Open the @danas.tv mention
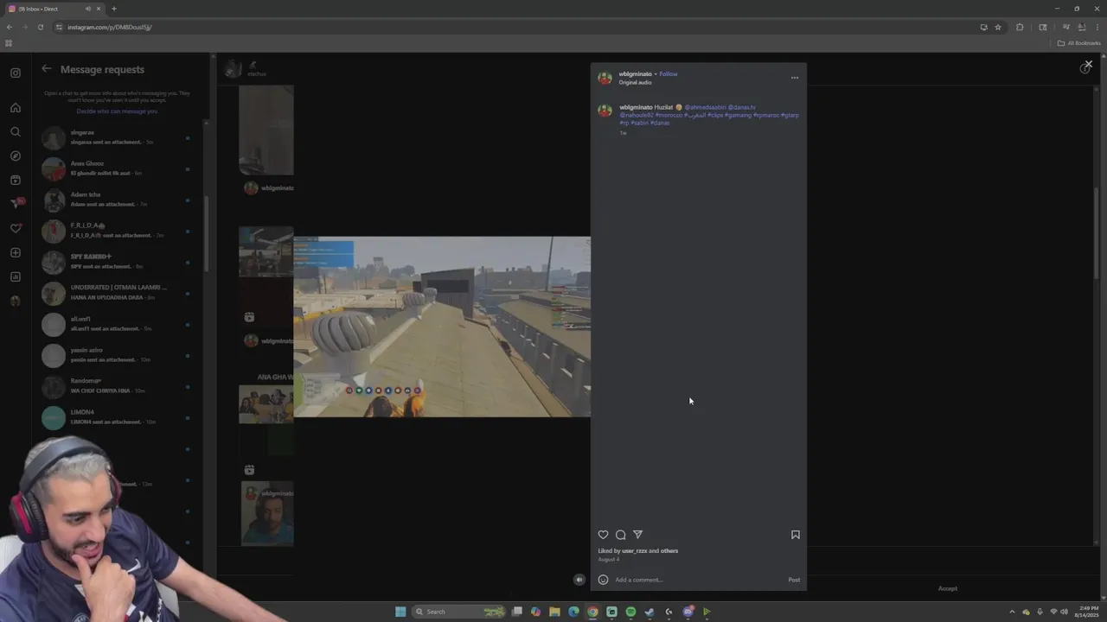1107x622 pixels. pos(742,107)
